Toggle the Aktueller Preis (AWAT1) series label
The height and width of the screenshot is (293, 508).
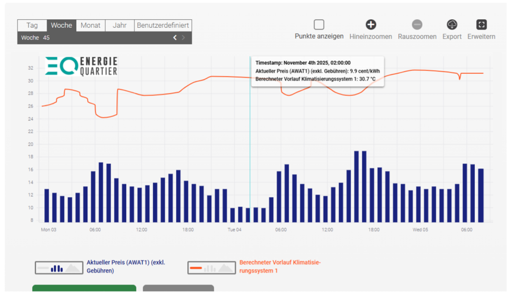(125, 267)
